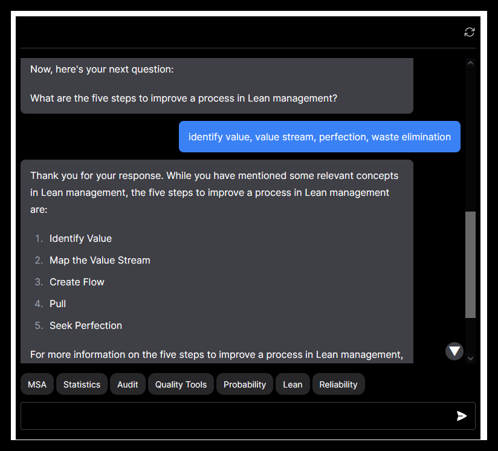Image resolution: width=498 pixels, height=451 pixels.
Task: Click 'Map the Value Stream' list item
Action: (100, 260)
